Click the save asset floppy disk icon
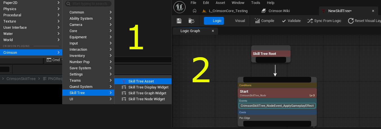 pos(179,21)
